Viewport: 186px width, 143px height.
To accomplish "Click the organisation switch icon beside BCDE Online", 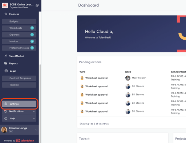I will [x=37, y=5].
